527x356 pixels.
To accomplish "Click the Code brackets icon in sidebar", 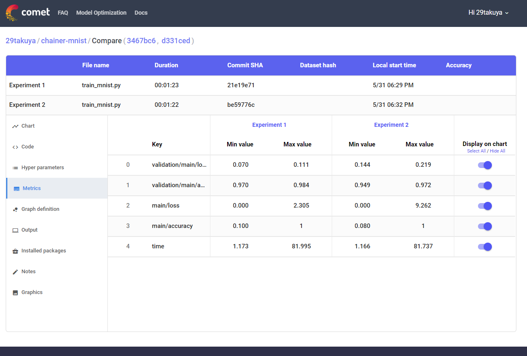I will [15, 147].
